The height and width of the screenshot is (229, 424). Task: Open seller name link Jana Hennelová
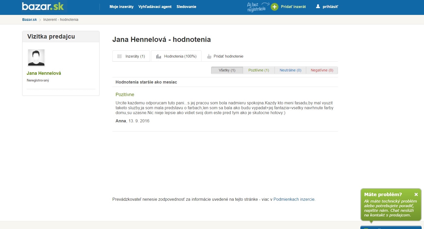tap(44, 73)
